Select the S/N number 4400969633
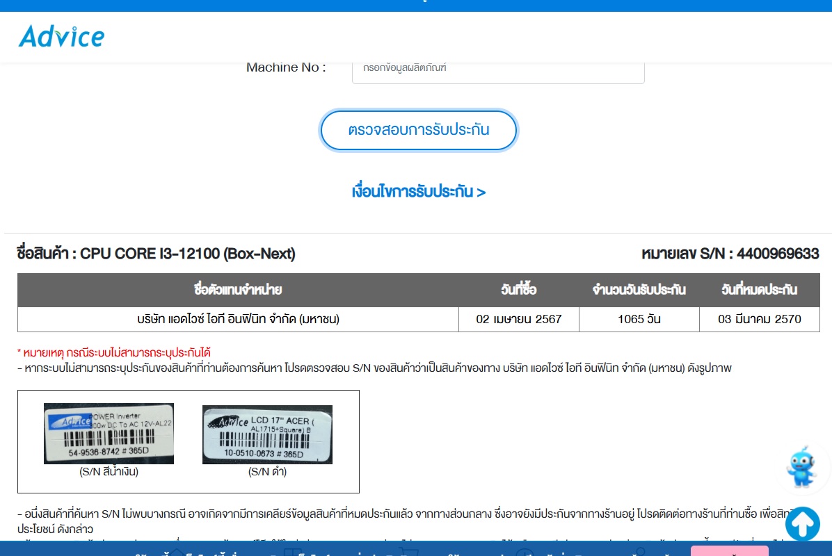This screenshot has height=556, width=832. (777, 254)
